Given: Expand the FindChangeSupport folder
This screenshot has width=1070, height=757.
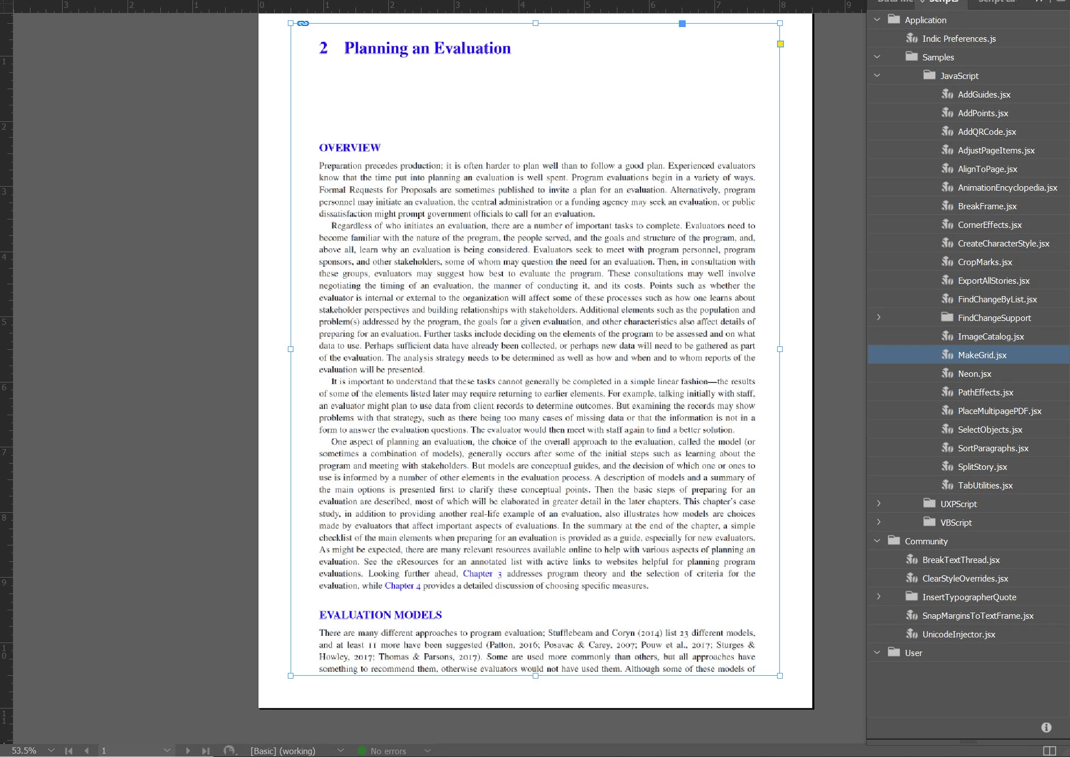Looking at the screenshot, I should (879, 318).
